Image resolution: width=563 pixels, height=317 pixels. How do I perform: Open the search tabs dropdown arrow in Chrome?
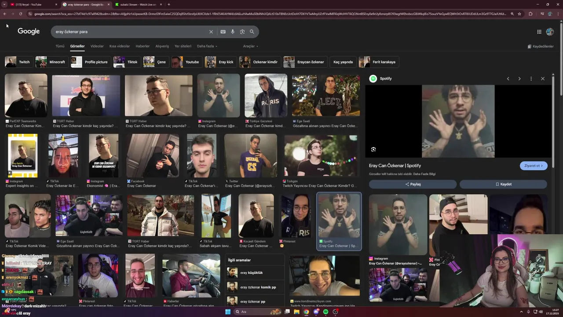click(4, 4)
